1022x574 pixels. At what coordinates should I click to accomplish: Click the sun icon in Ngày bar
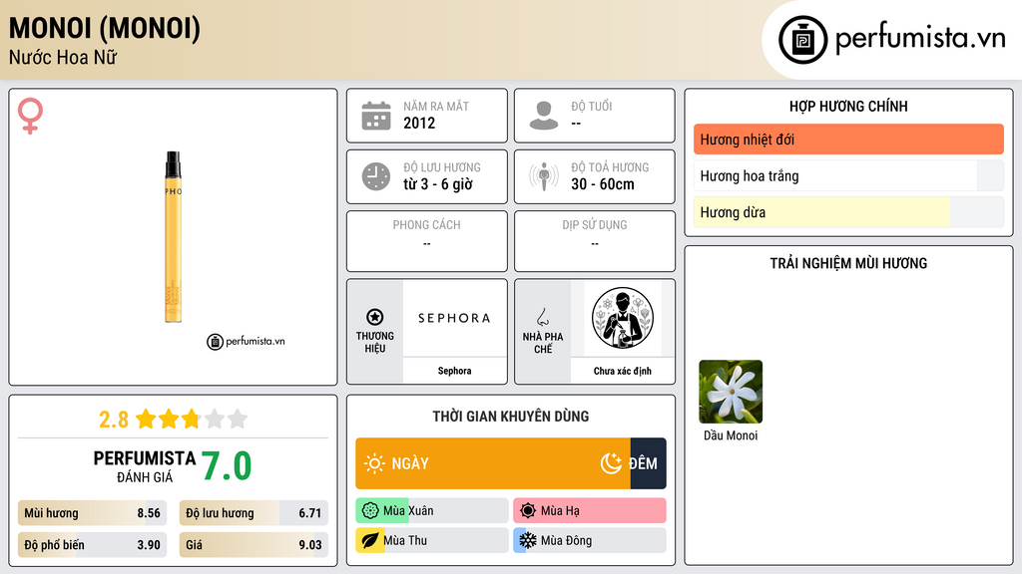click(x=374, y=463)
